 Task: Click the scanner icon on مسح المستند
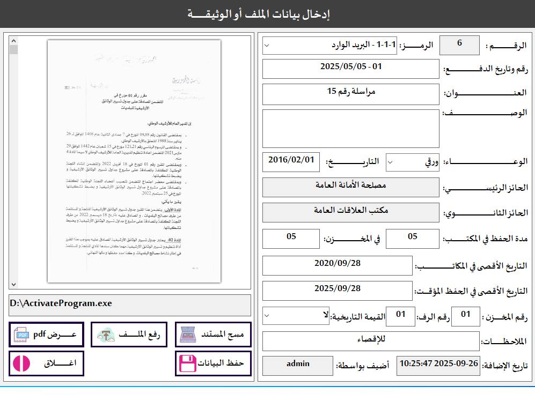[x=188, y=335]
